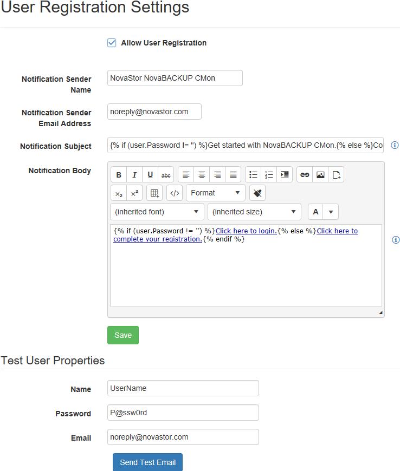Screen dimensions: 400x471
Task: Apply bold formatting in editor toolbar
Action: pos(119,174)
